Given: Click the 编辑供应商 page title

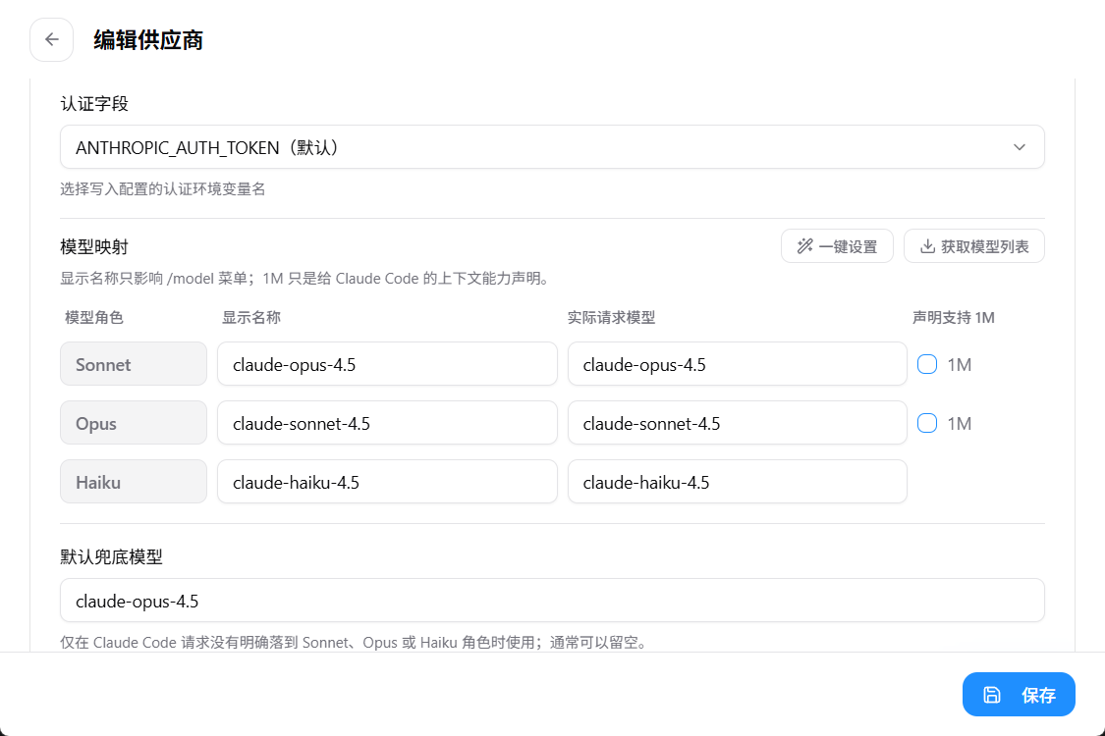Looking at the screenshot, I should pos(148,40).
